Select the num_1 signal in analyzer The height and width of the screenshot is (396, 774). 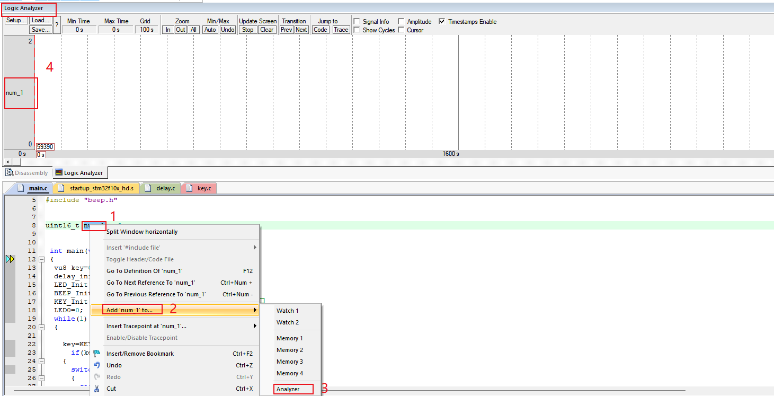tap(15, 93)
